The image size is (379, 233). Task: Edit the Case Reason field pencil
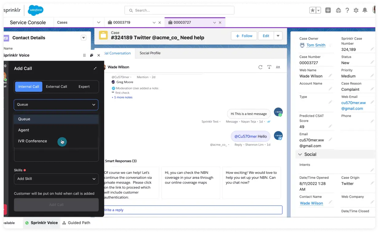click(x=372, y=89)
